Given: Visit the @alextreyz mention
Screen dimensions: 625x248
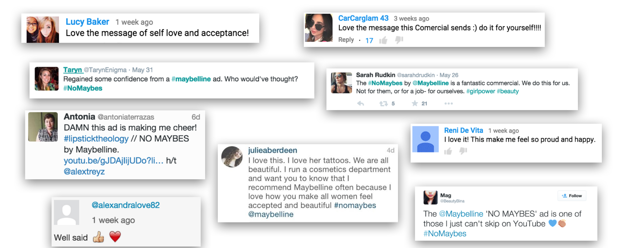Looking at the screenshot, I should coord(84,171).
